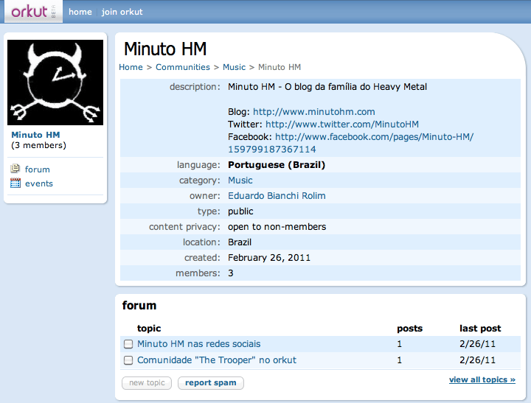
Task: Click the posts column header
Action: (410, 328)
